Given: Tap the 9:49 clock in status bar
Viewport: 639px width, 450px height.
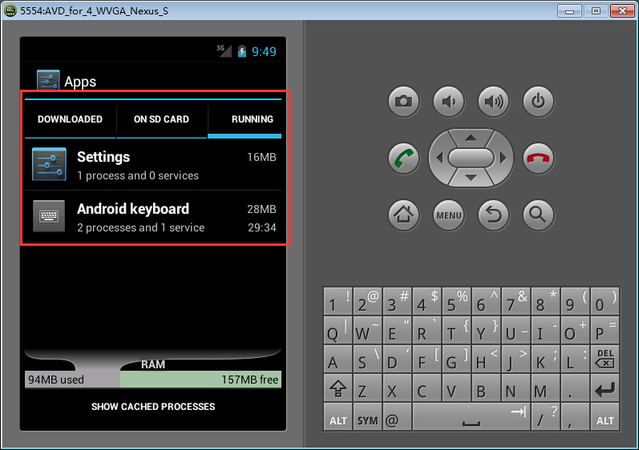Looking at the screenshot, I should (264, 52).
